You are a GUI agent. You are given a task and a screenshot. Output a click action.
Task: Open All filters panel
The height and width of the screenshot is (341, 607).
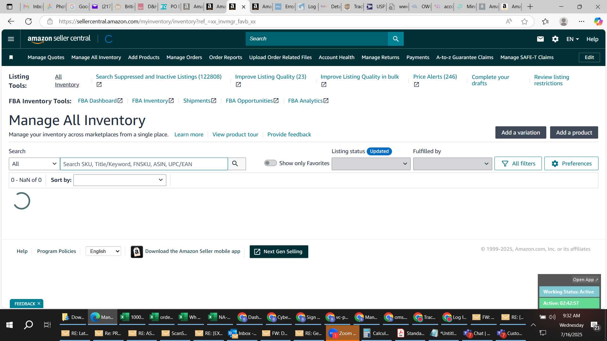[x=518, y=163]
